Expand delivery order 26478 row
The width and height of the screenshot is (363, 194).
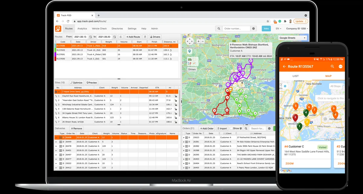pos(56,146)
